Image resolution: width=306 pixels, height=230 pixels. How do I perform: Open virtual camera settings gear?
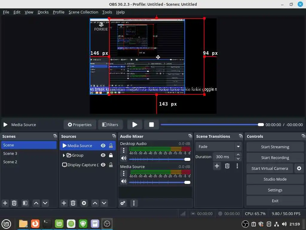[299, 168]
